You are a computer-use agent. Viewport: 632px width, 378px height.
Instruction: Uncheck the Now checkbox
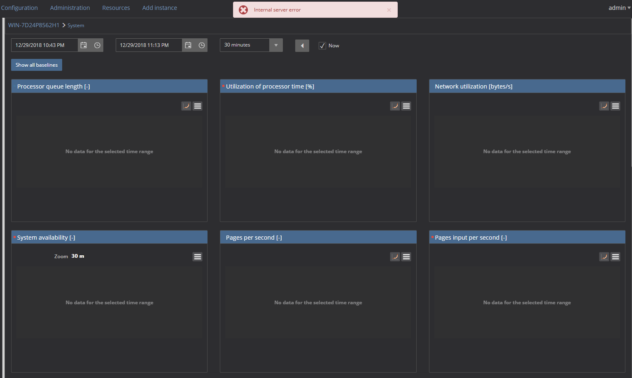[x=322, y=46]
